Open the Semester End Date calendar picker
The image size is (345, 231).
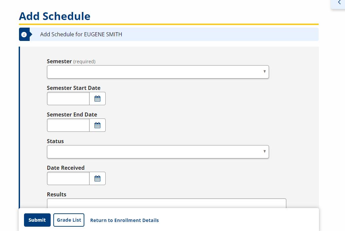(97, 125)
